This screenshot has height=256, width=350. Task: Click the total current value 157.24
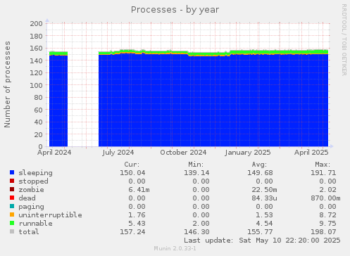pyautogui.click(x=132, y=232)
